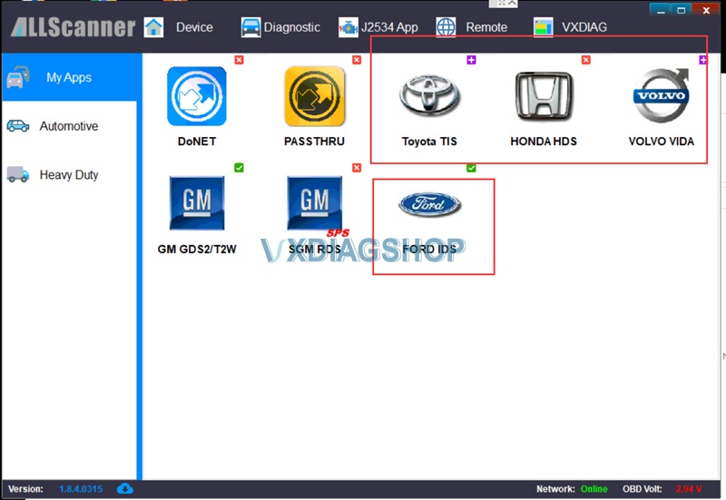Screen dimensions: 726x500
Task: Open the VXDIAG section
Action: (584, 27)
